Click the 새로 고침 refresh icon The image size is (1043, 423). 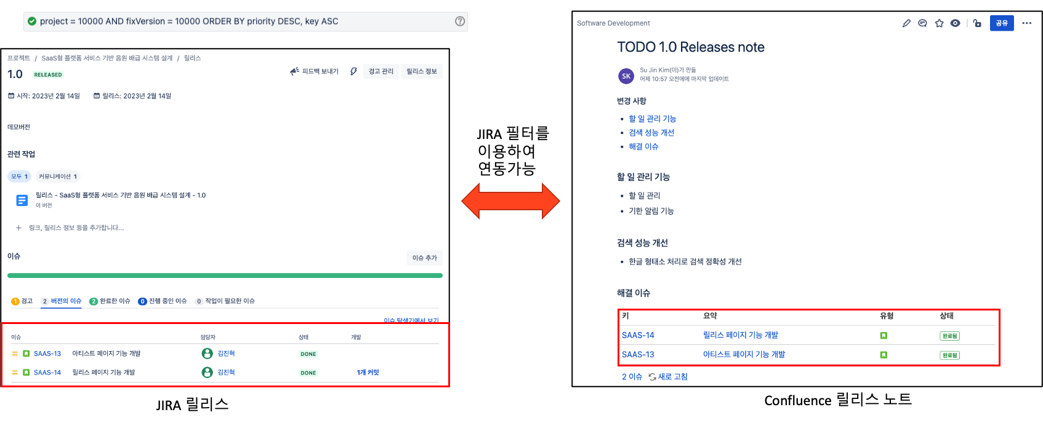[x=652, y=377]
